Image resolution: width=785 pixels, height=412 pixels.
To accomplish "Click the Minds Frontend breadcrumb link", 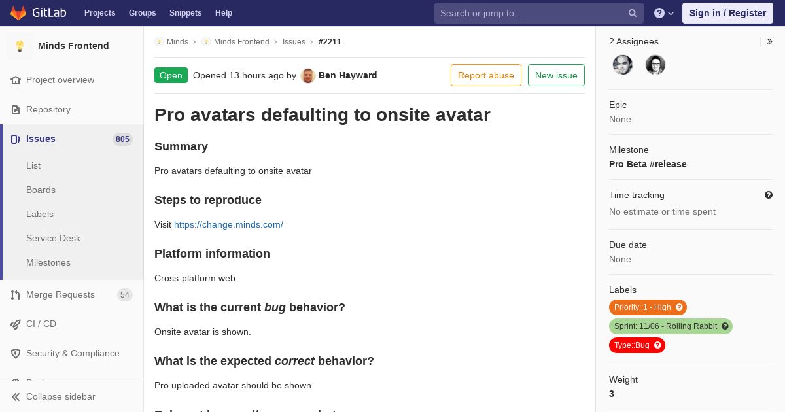I will pyautogui.click(x=241, y=42).
